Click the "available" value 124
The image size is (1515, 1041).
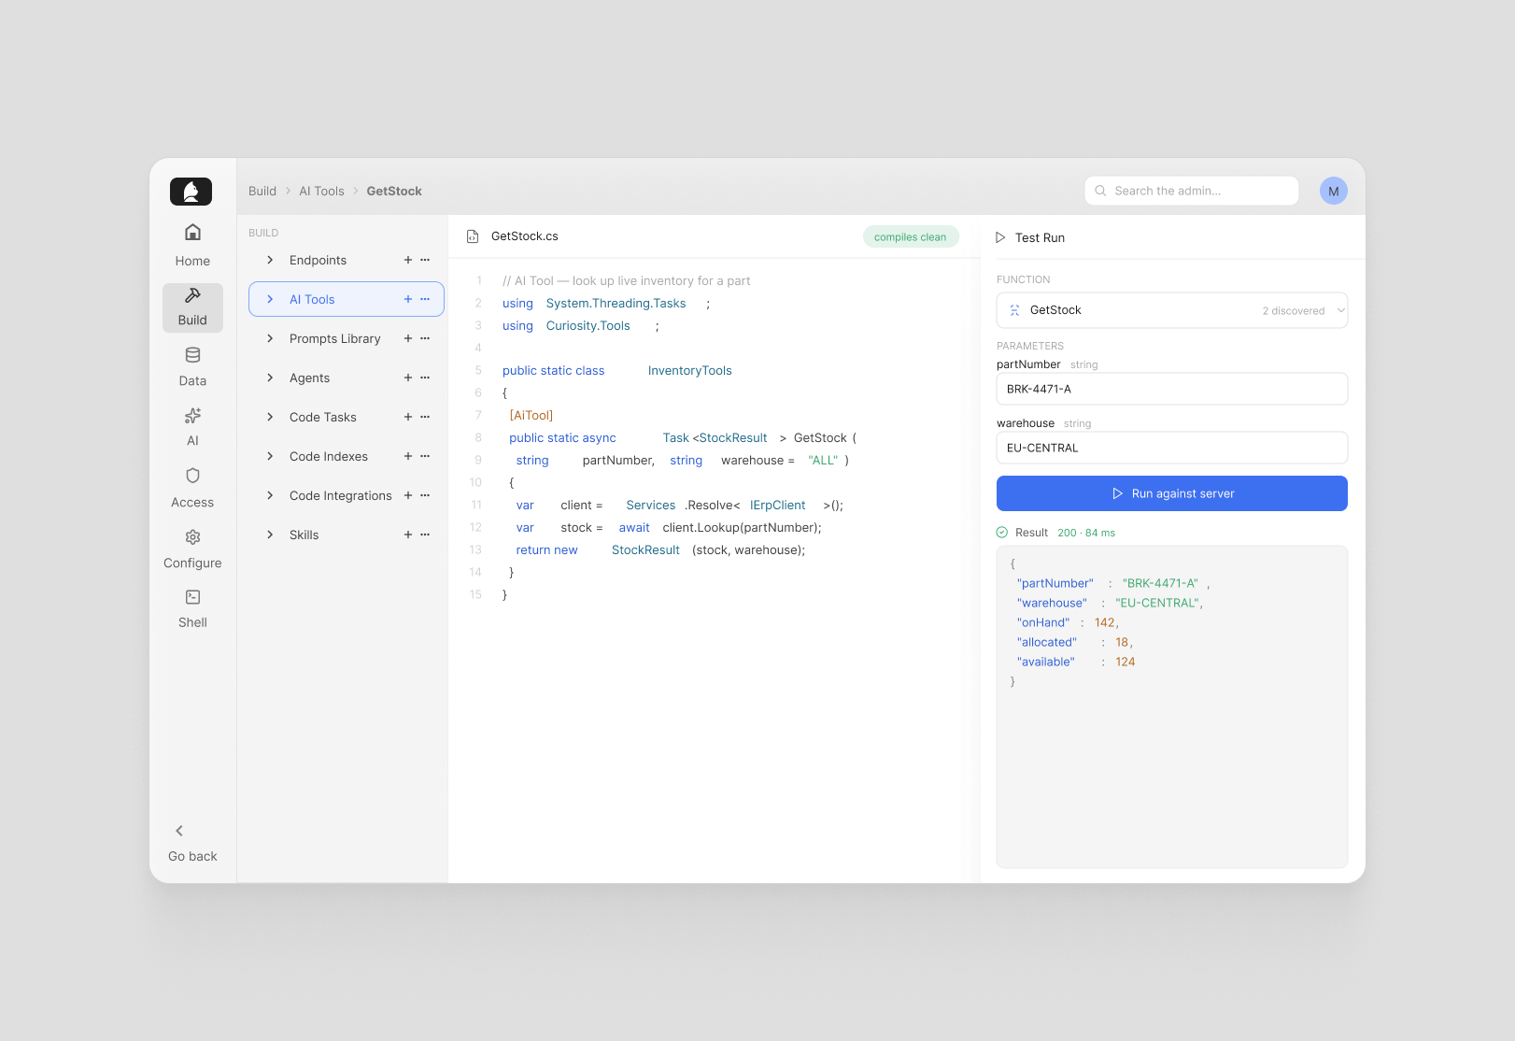coord(1126,662)
